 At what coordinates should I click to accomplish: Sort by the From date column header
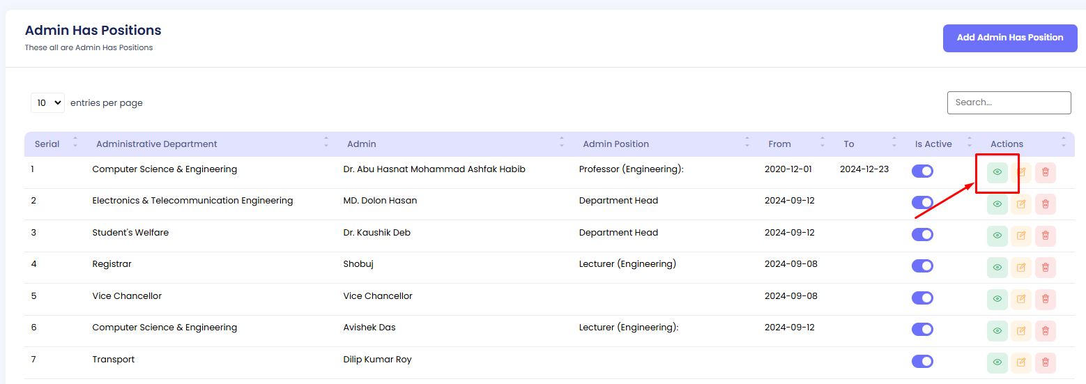point(779,144)
